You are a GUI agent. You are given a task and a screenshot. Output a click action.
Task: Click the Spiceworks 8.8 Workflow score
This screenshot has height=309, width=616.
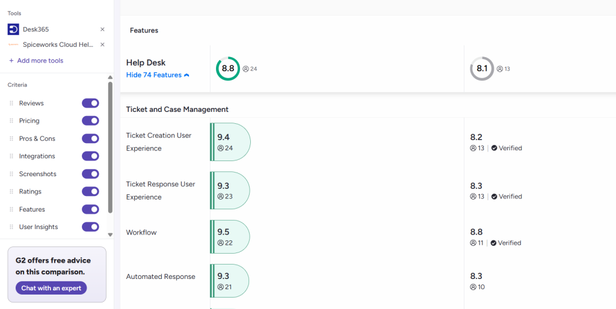click(x=476, y=232)
